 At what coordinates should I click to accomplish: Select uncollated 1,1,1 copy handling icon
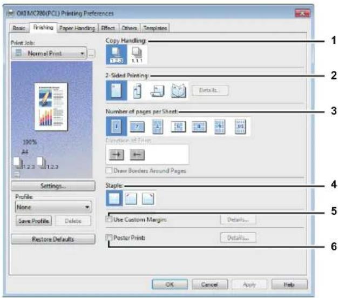[137, 55]
